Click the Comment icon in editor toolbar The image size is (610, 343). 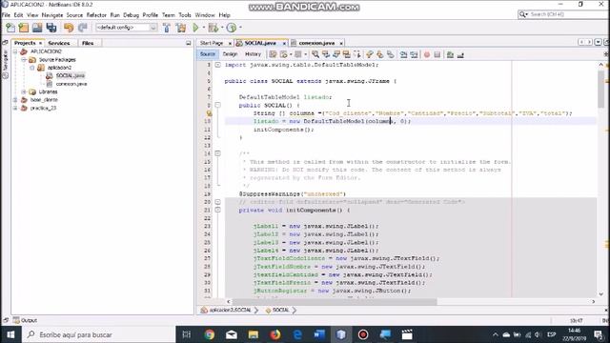click(x=450, y=54)
